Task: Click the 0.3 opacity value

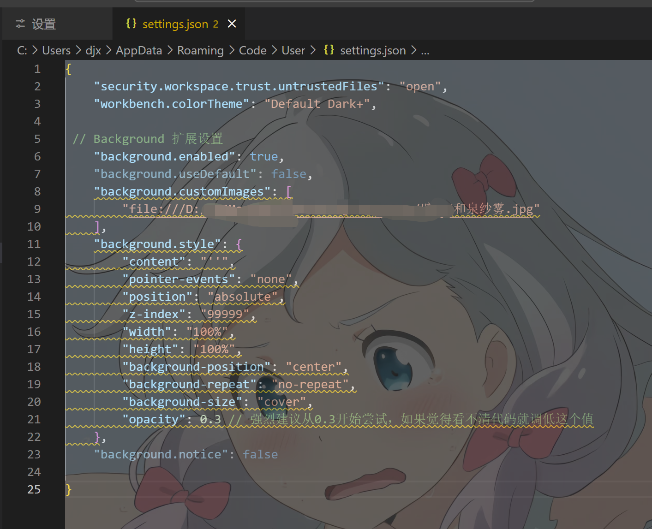Action: pos(211,420)
